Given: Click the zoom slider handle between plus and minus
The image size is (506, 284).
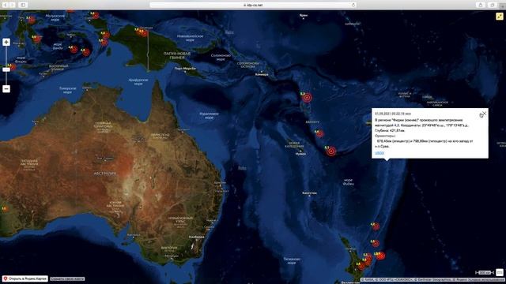Looking at the screenshot, I should point(6,69).
